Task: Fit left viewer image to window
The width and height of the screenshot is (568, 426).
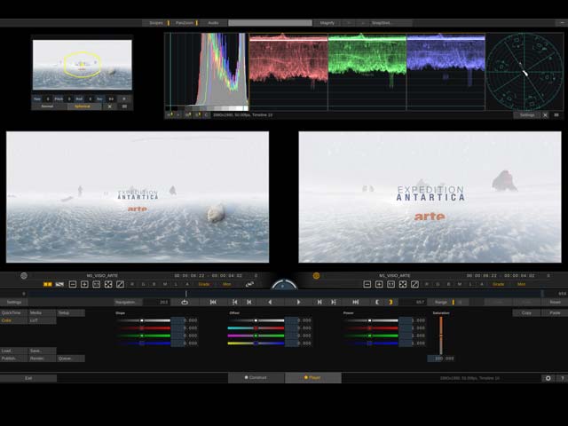Action: [x=108, y=285]
